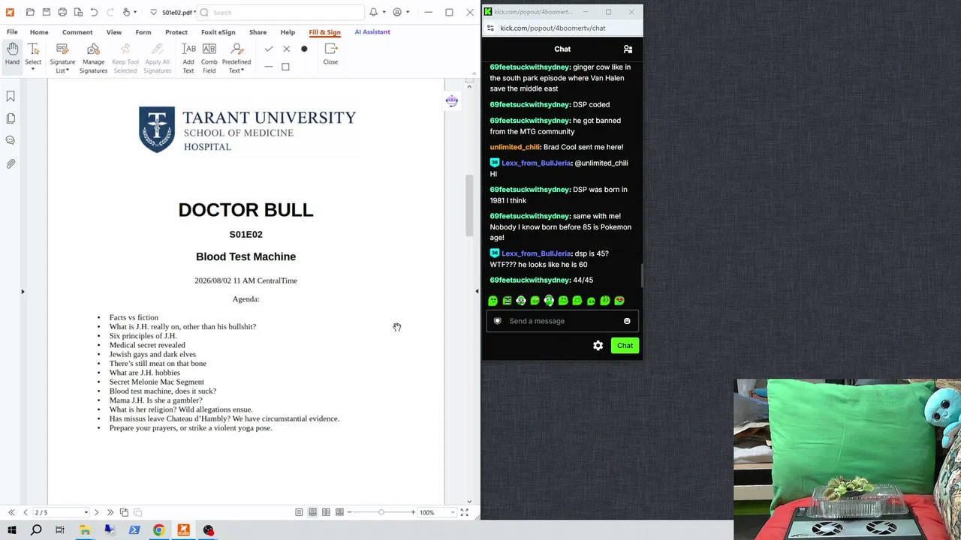Open the Attachments paperclip side panel
Image resolution: width=961 pixels, height=540 pixels.
[11, 163]
